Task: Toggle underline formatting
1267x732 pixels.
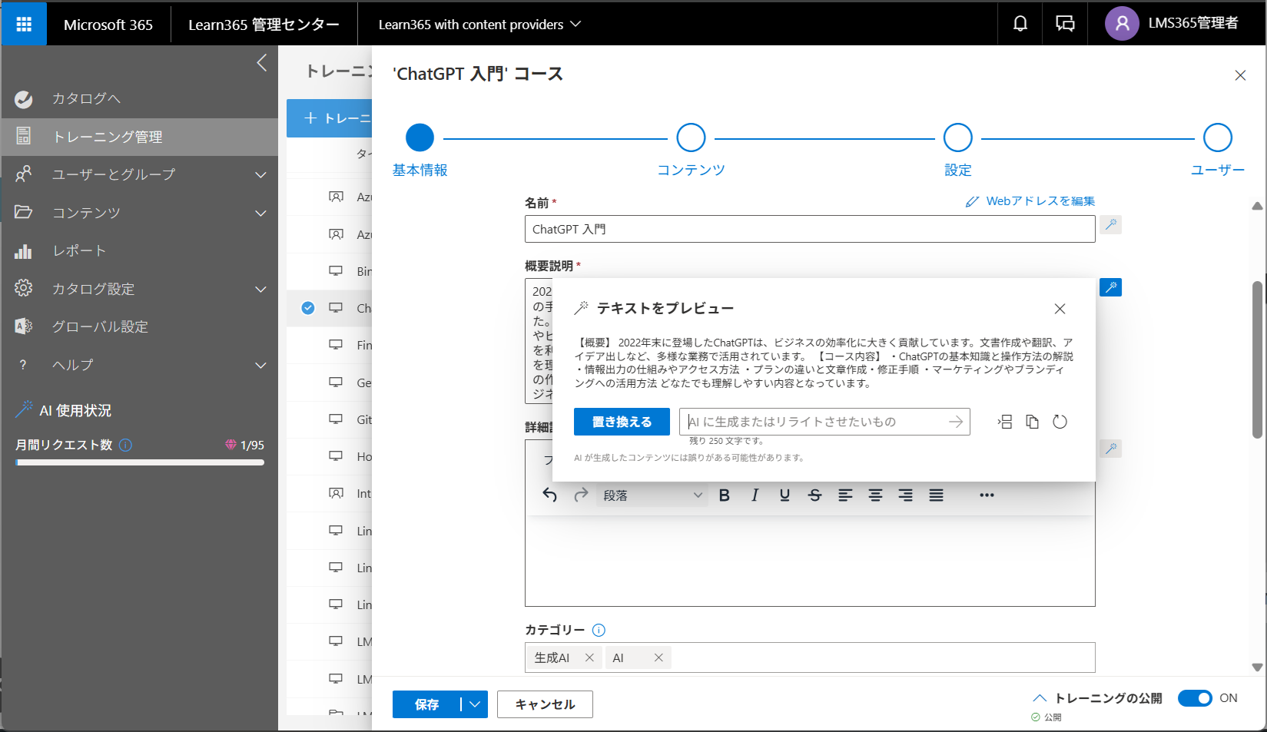Action: pyautogui.click(x=784, y=495)
